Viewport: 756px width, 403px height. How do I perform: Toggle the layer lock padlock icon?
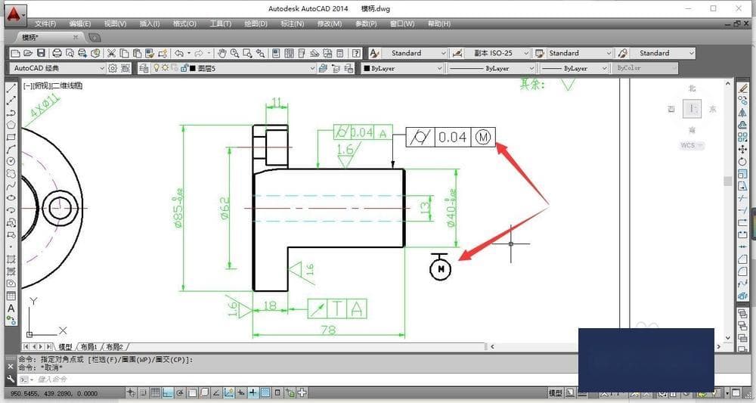coord(184,68)
